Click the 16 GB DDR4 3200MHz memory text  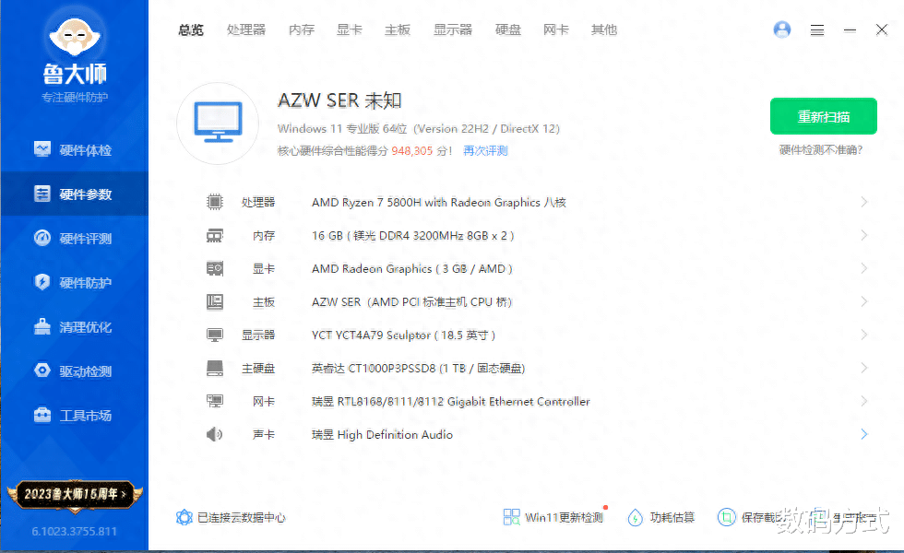point(413,236)
